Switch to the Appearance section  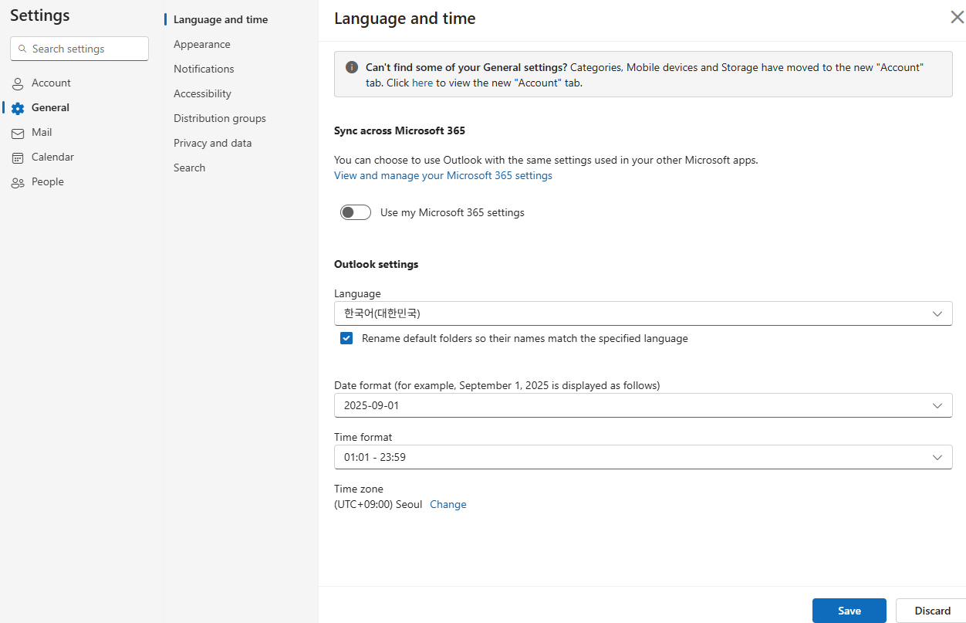(x=201, y=44)
